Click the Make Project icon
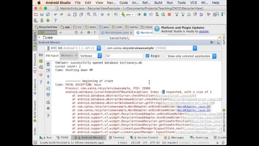 pyautogui.click(x=116, y=15)
